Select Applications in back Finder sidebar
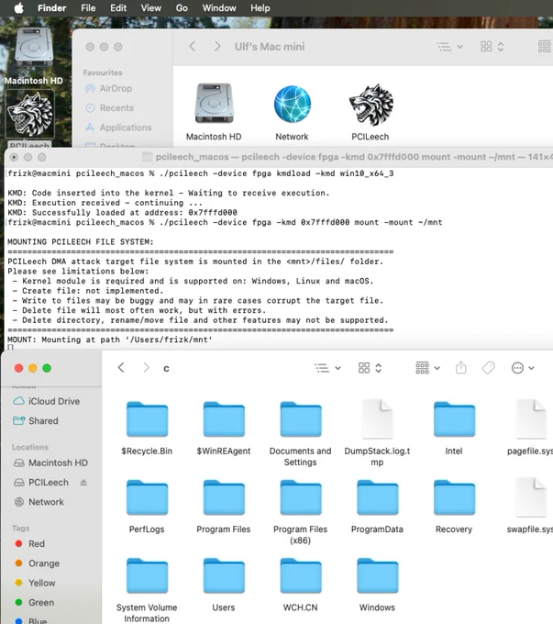This screenshot has width=553, height=624. click(118, 128)
